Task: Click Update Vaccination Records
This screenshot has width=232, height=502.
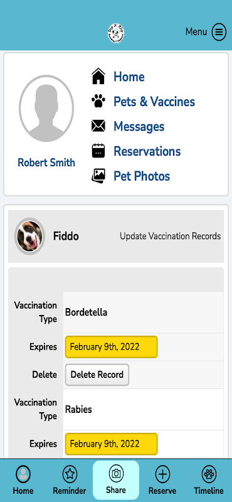Action: click(171, 237)
